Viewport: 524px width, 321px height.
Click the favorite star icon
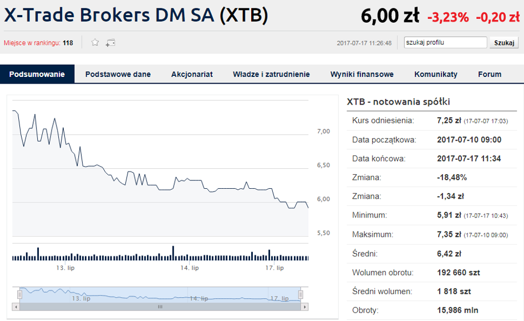tap(95, 43)
